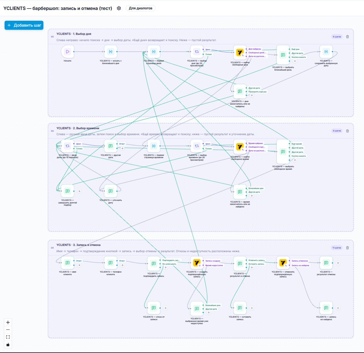Image resolution: width=364 pixels, height=353 pixels.
Task: Open the 'выбранное время уже недоступно' message node
Action: [197, 309]
